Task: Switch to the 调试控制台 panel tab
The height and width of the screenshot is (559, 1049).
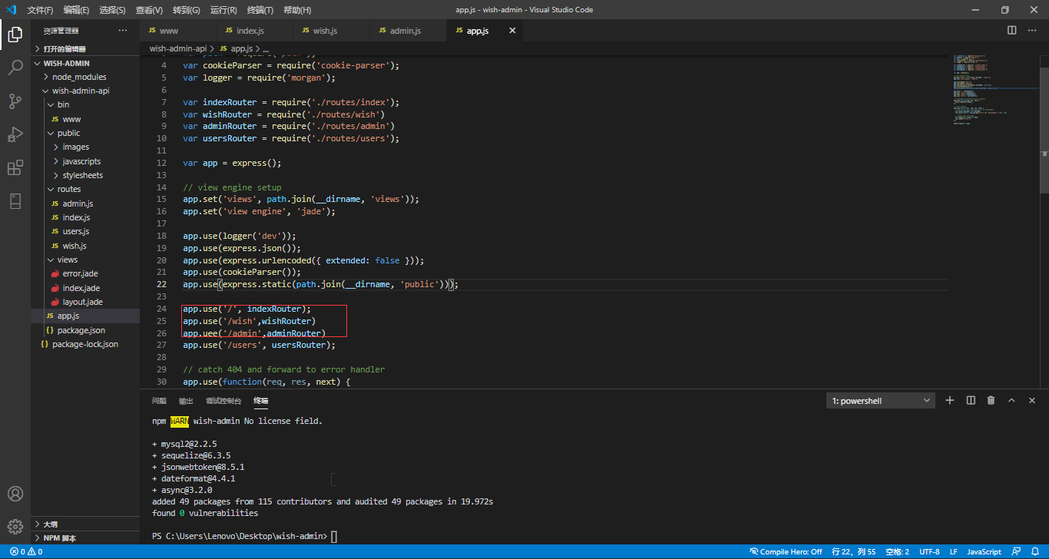Action: 223,401
